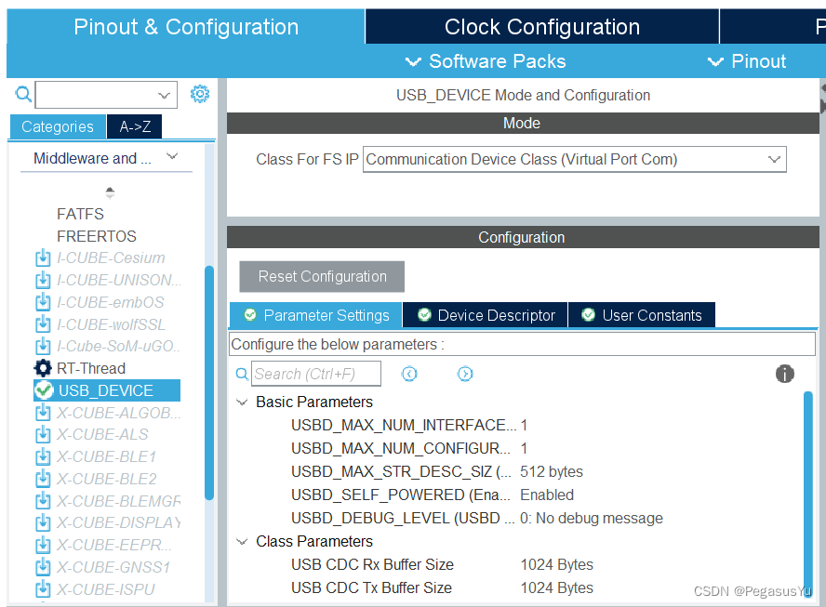826x607 pixels.
Task: Click download icon next to I-CUBE-UNISON
Action: (x=43, y=280)
